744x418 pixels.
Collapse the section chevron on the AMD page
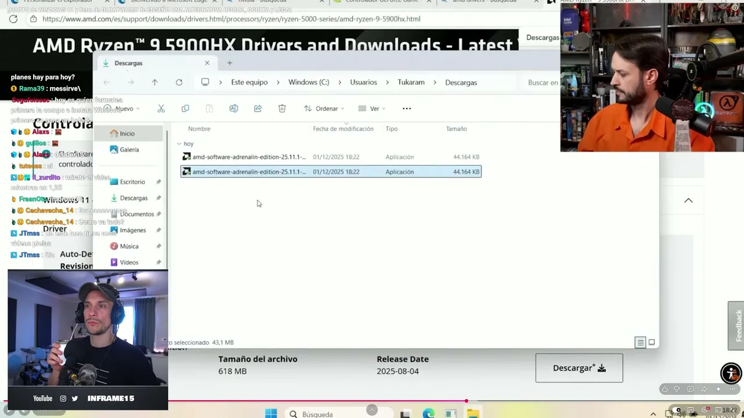coord(688,200)
